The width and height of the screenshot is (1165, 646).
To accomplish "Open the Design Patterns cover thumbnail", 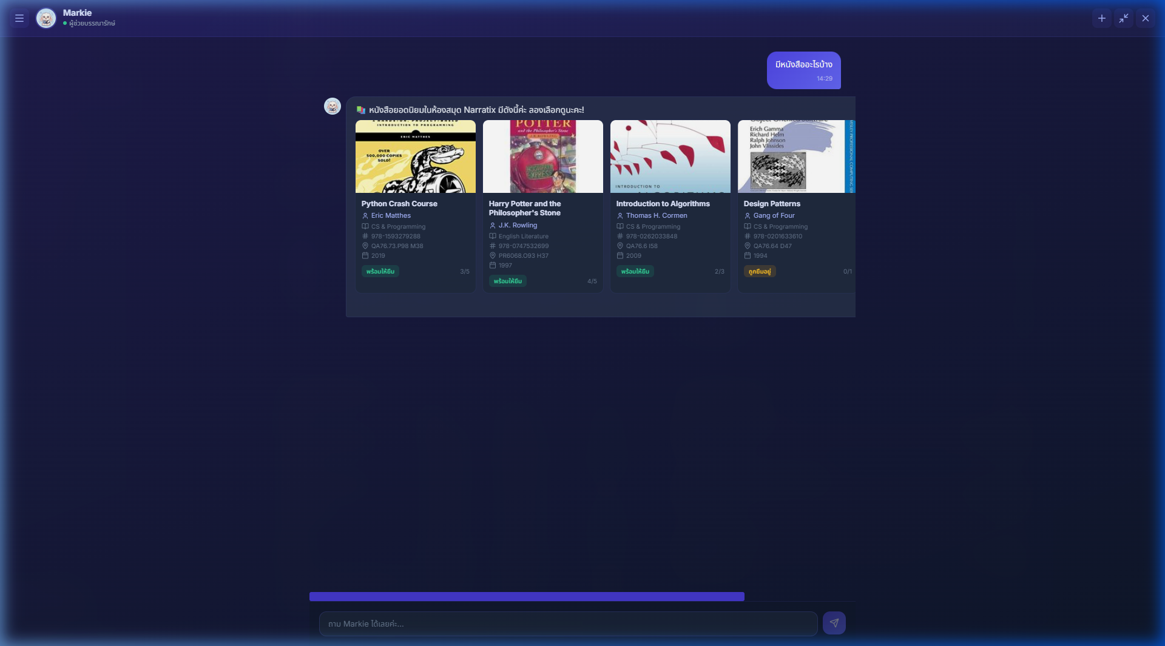I will [x=795, y=156].
